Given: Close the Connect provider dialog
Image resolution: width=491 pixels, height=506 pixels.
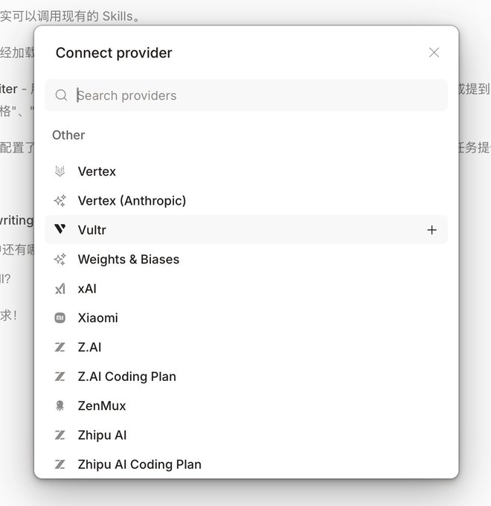Looking at the screenshot, I should tap(434, 53).
